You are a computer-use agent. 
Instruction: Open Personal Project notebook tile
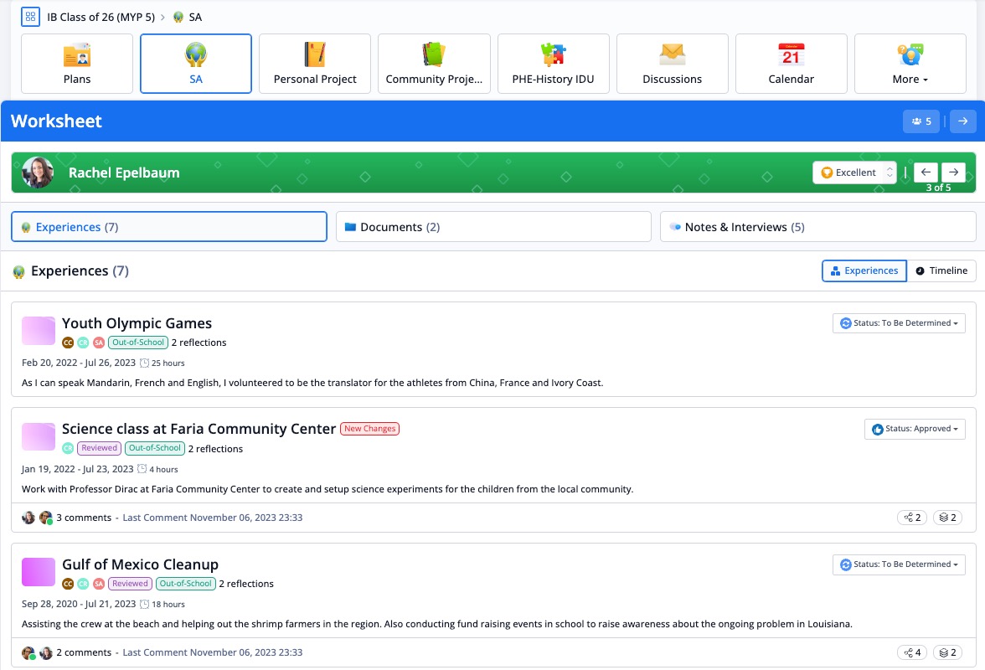[315, 64]
